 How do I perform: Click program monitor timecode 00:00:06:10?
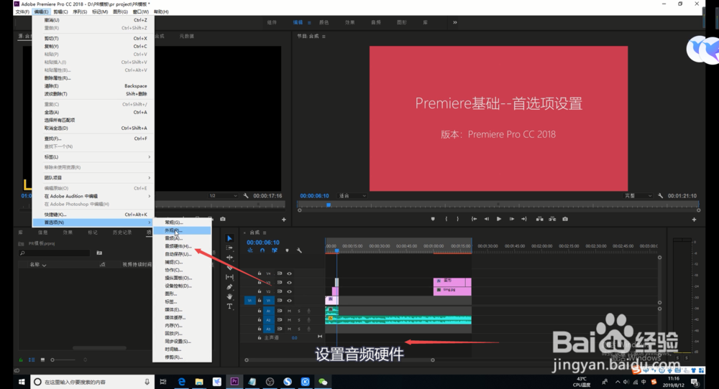[315, 195]
